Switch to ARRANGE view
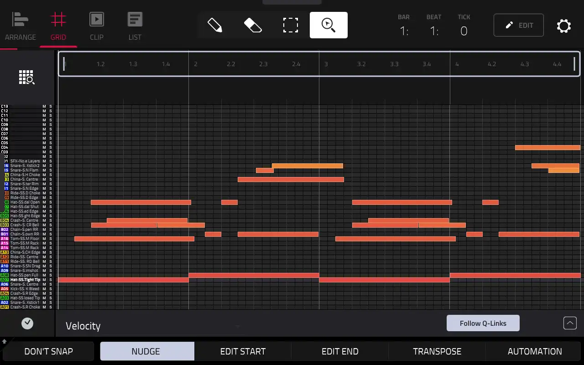Image resolution: width=584 pixels, height=365 pixels. coord(20,27)
